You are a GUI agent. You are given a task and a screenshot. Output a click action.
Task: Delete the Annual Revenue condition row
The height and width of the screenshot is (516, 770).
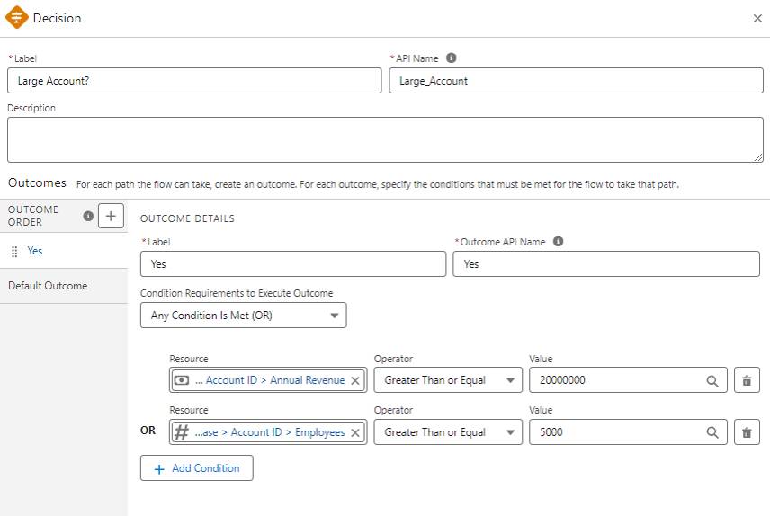tap(747, 380)
